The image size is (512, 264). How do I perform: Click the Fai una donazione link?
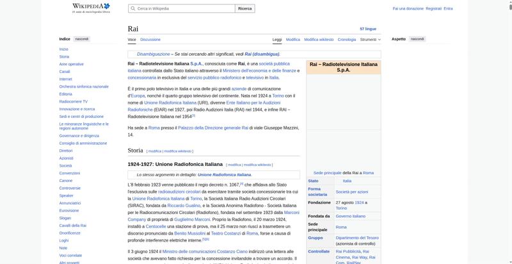(408, 9)
